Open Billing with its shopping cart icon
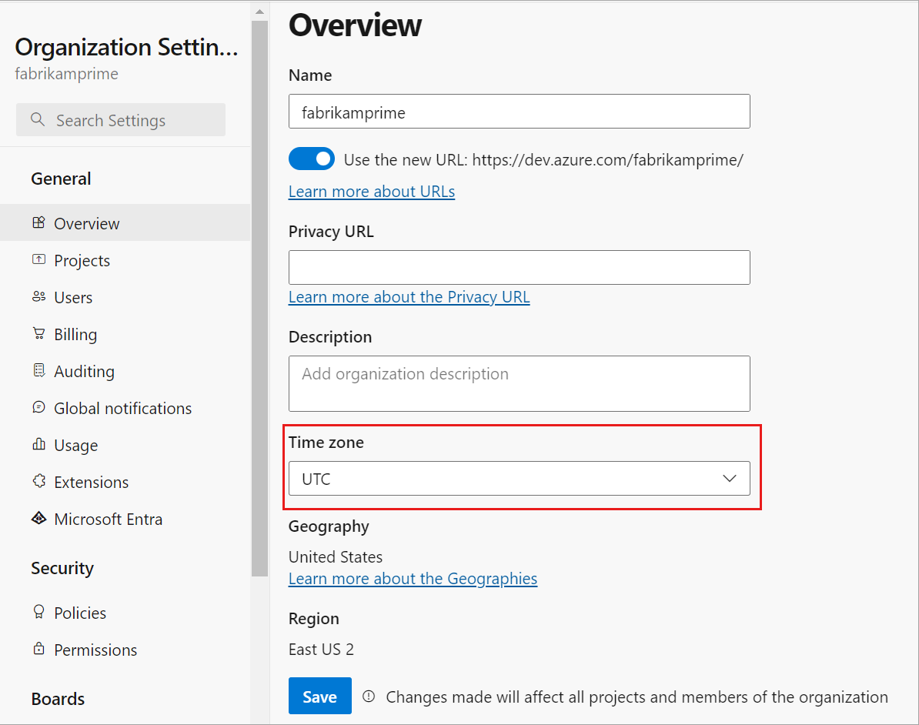The height and width of the screenshot is (725, 919). pyautogui.click(x=38, y=334)
